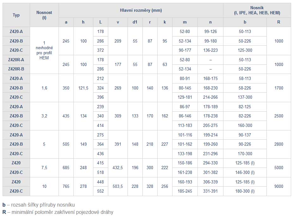The image size is (294, 218).
Task: Select the "m" column header
Action: pyautogui.click(x=185, y=22)
